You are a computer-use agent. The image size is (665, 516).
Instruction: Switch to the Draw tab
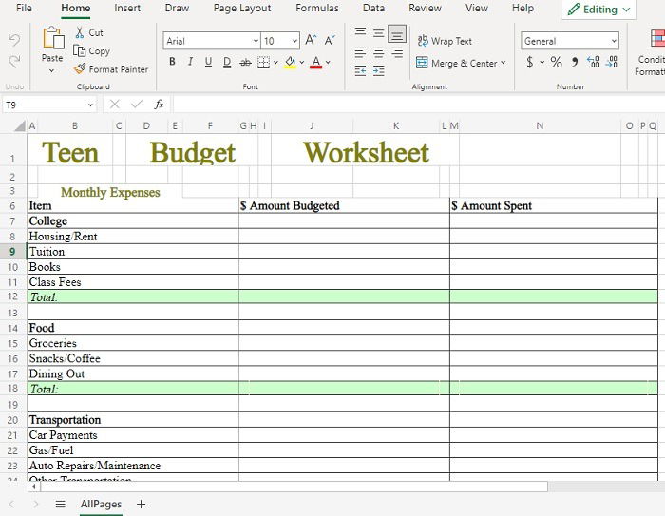point(177,8)
